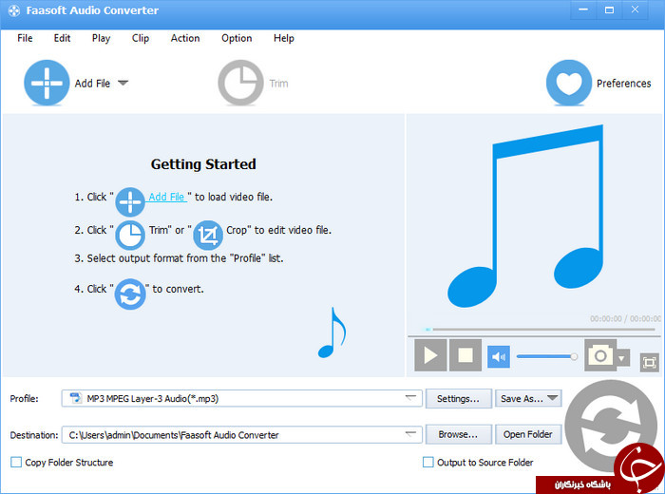665x494 pixels.
Task: Click the 'Select output format' instruction text
Action: [x=179, y=258]
